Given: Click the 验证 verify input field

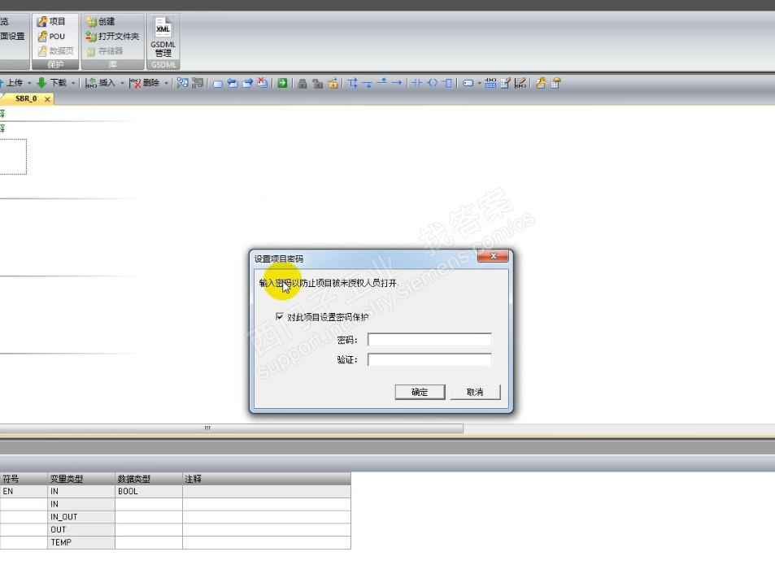Looking at the screenshot, I should pos(429,359).
